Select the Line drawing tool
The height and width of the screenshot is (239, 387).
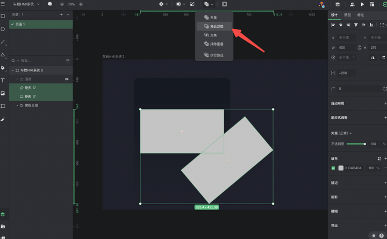pyautogui.click(x=3, y=42)
